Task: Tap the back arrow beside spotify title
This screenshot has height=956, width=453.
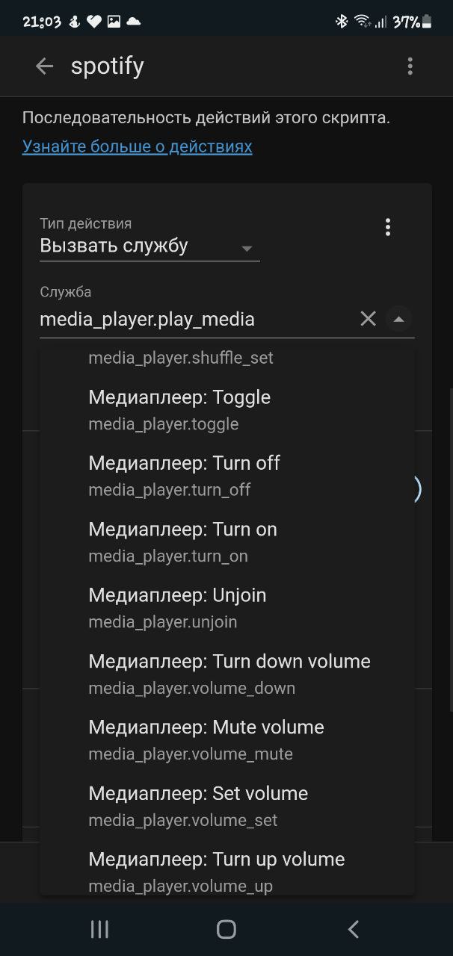Action: point(44,66)
